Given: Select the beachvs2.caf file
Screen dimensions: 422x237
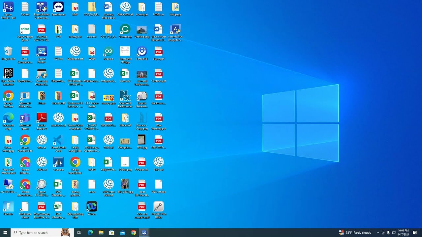Looking at the screenshot, I should [58, 120].
